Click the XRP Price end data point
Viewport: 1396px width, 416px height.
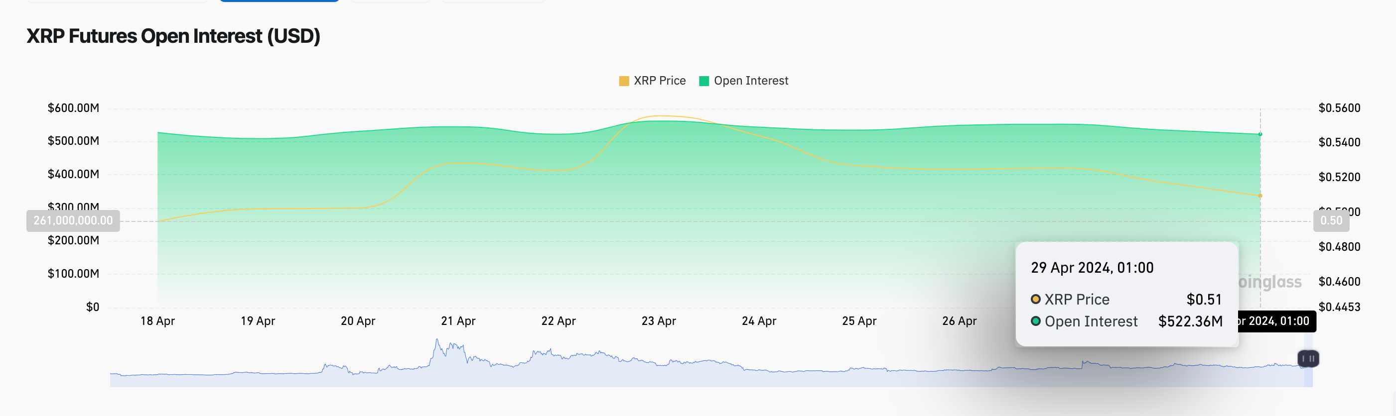tap(1260, 196)
